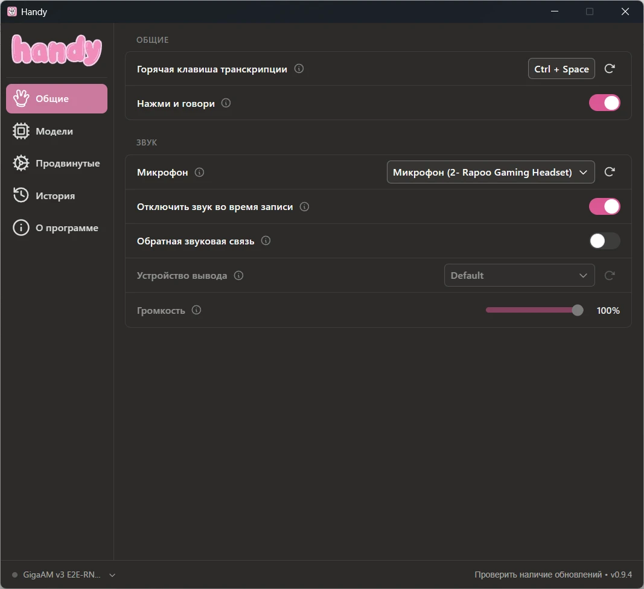Show info tooltip for Обратная звуковая связь
Image resolution: width=644 pixels, height=589 pixels.
[x=266, y=241]
